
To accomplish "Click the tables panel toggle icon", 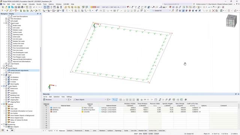I will click(48, 7).
